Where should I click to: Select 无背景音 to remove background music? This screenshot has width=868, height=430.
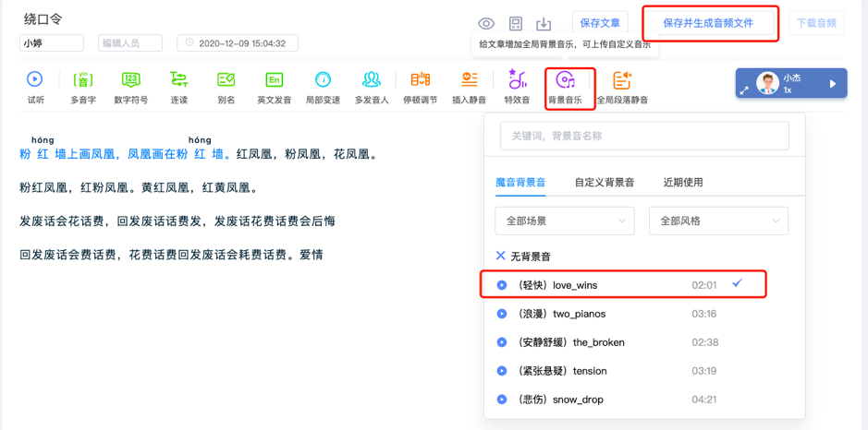click(x=523, y=257)
